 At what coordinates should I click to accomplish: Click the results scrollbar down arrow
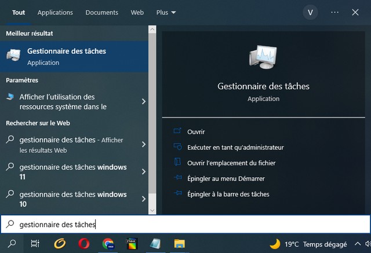(152, 210)
